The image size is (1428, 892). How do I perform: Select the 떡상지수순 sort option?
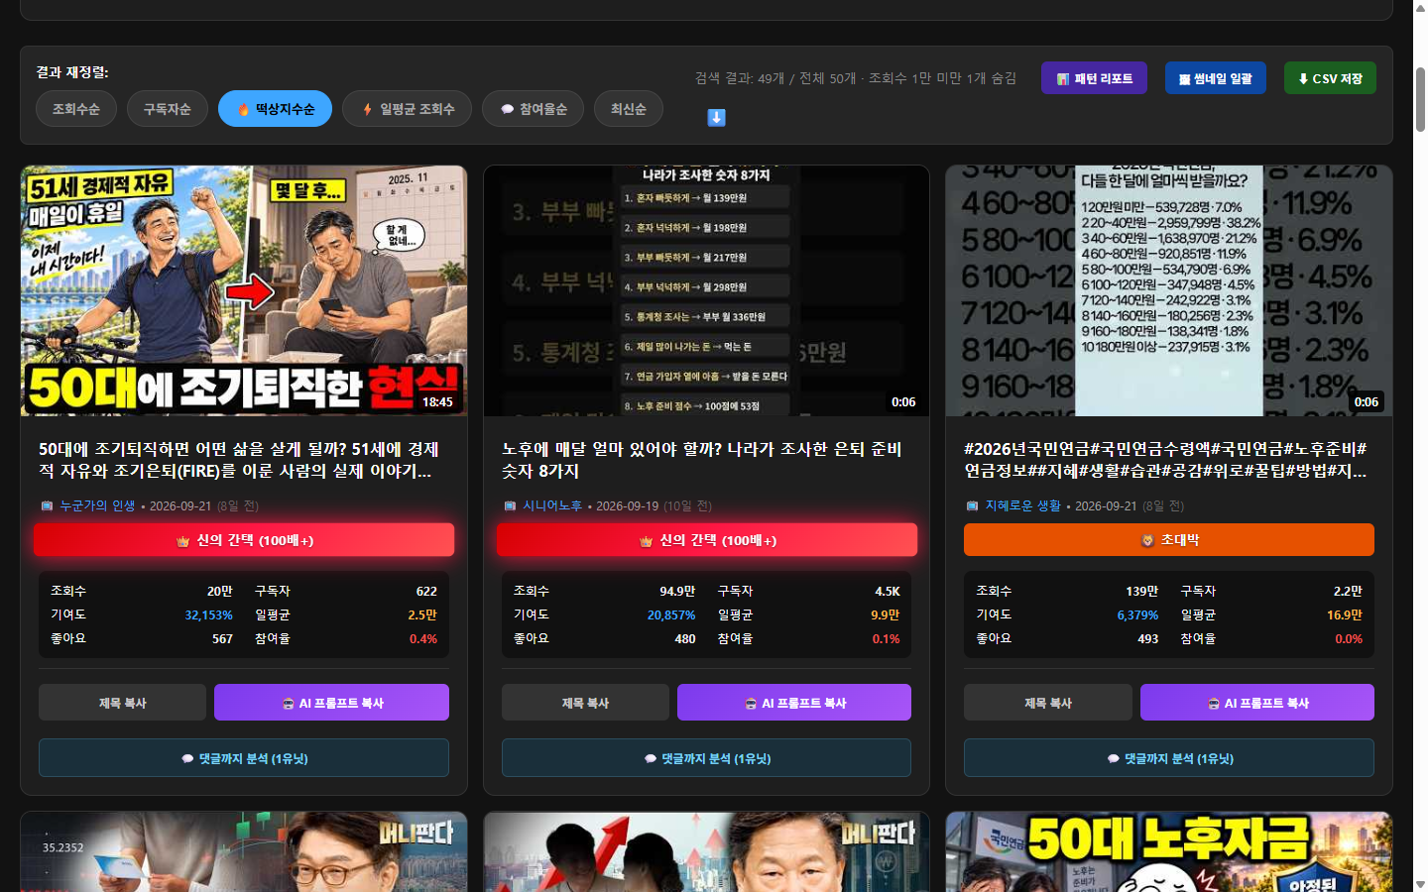[276, 109]
